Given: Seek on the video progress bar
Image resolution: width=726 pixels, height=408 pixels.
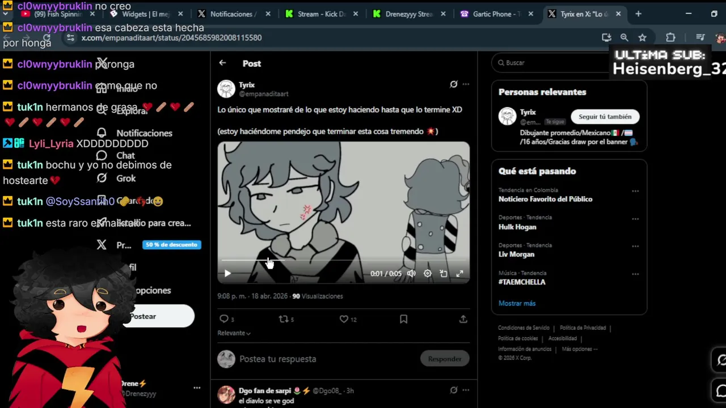Looking at the screenshot, I should pyautogui.click(x=343, y=261).
